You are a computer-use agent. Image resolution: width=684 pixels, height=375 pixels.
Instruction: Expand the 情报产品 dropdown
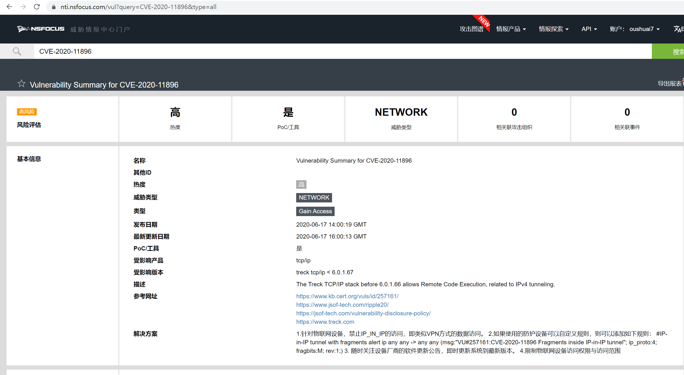pyautogui.click(x=511, y=29)
